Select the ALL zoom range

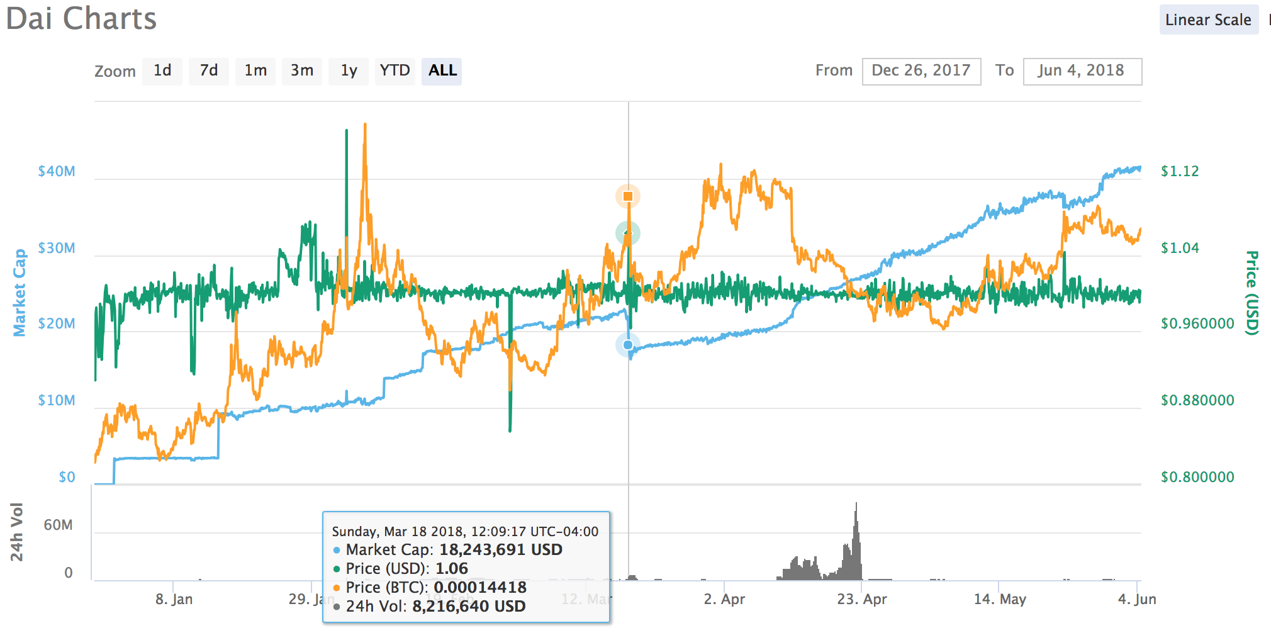tap(442, 71)
